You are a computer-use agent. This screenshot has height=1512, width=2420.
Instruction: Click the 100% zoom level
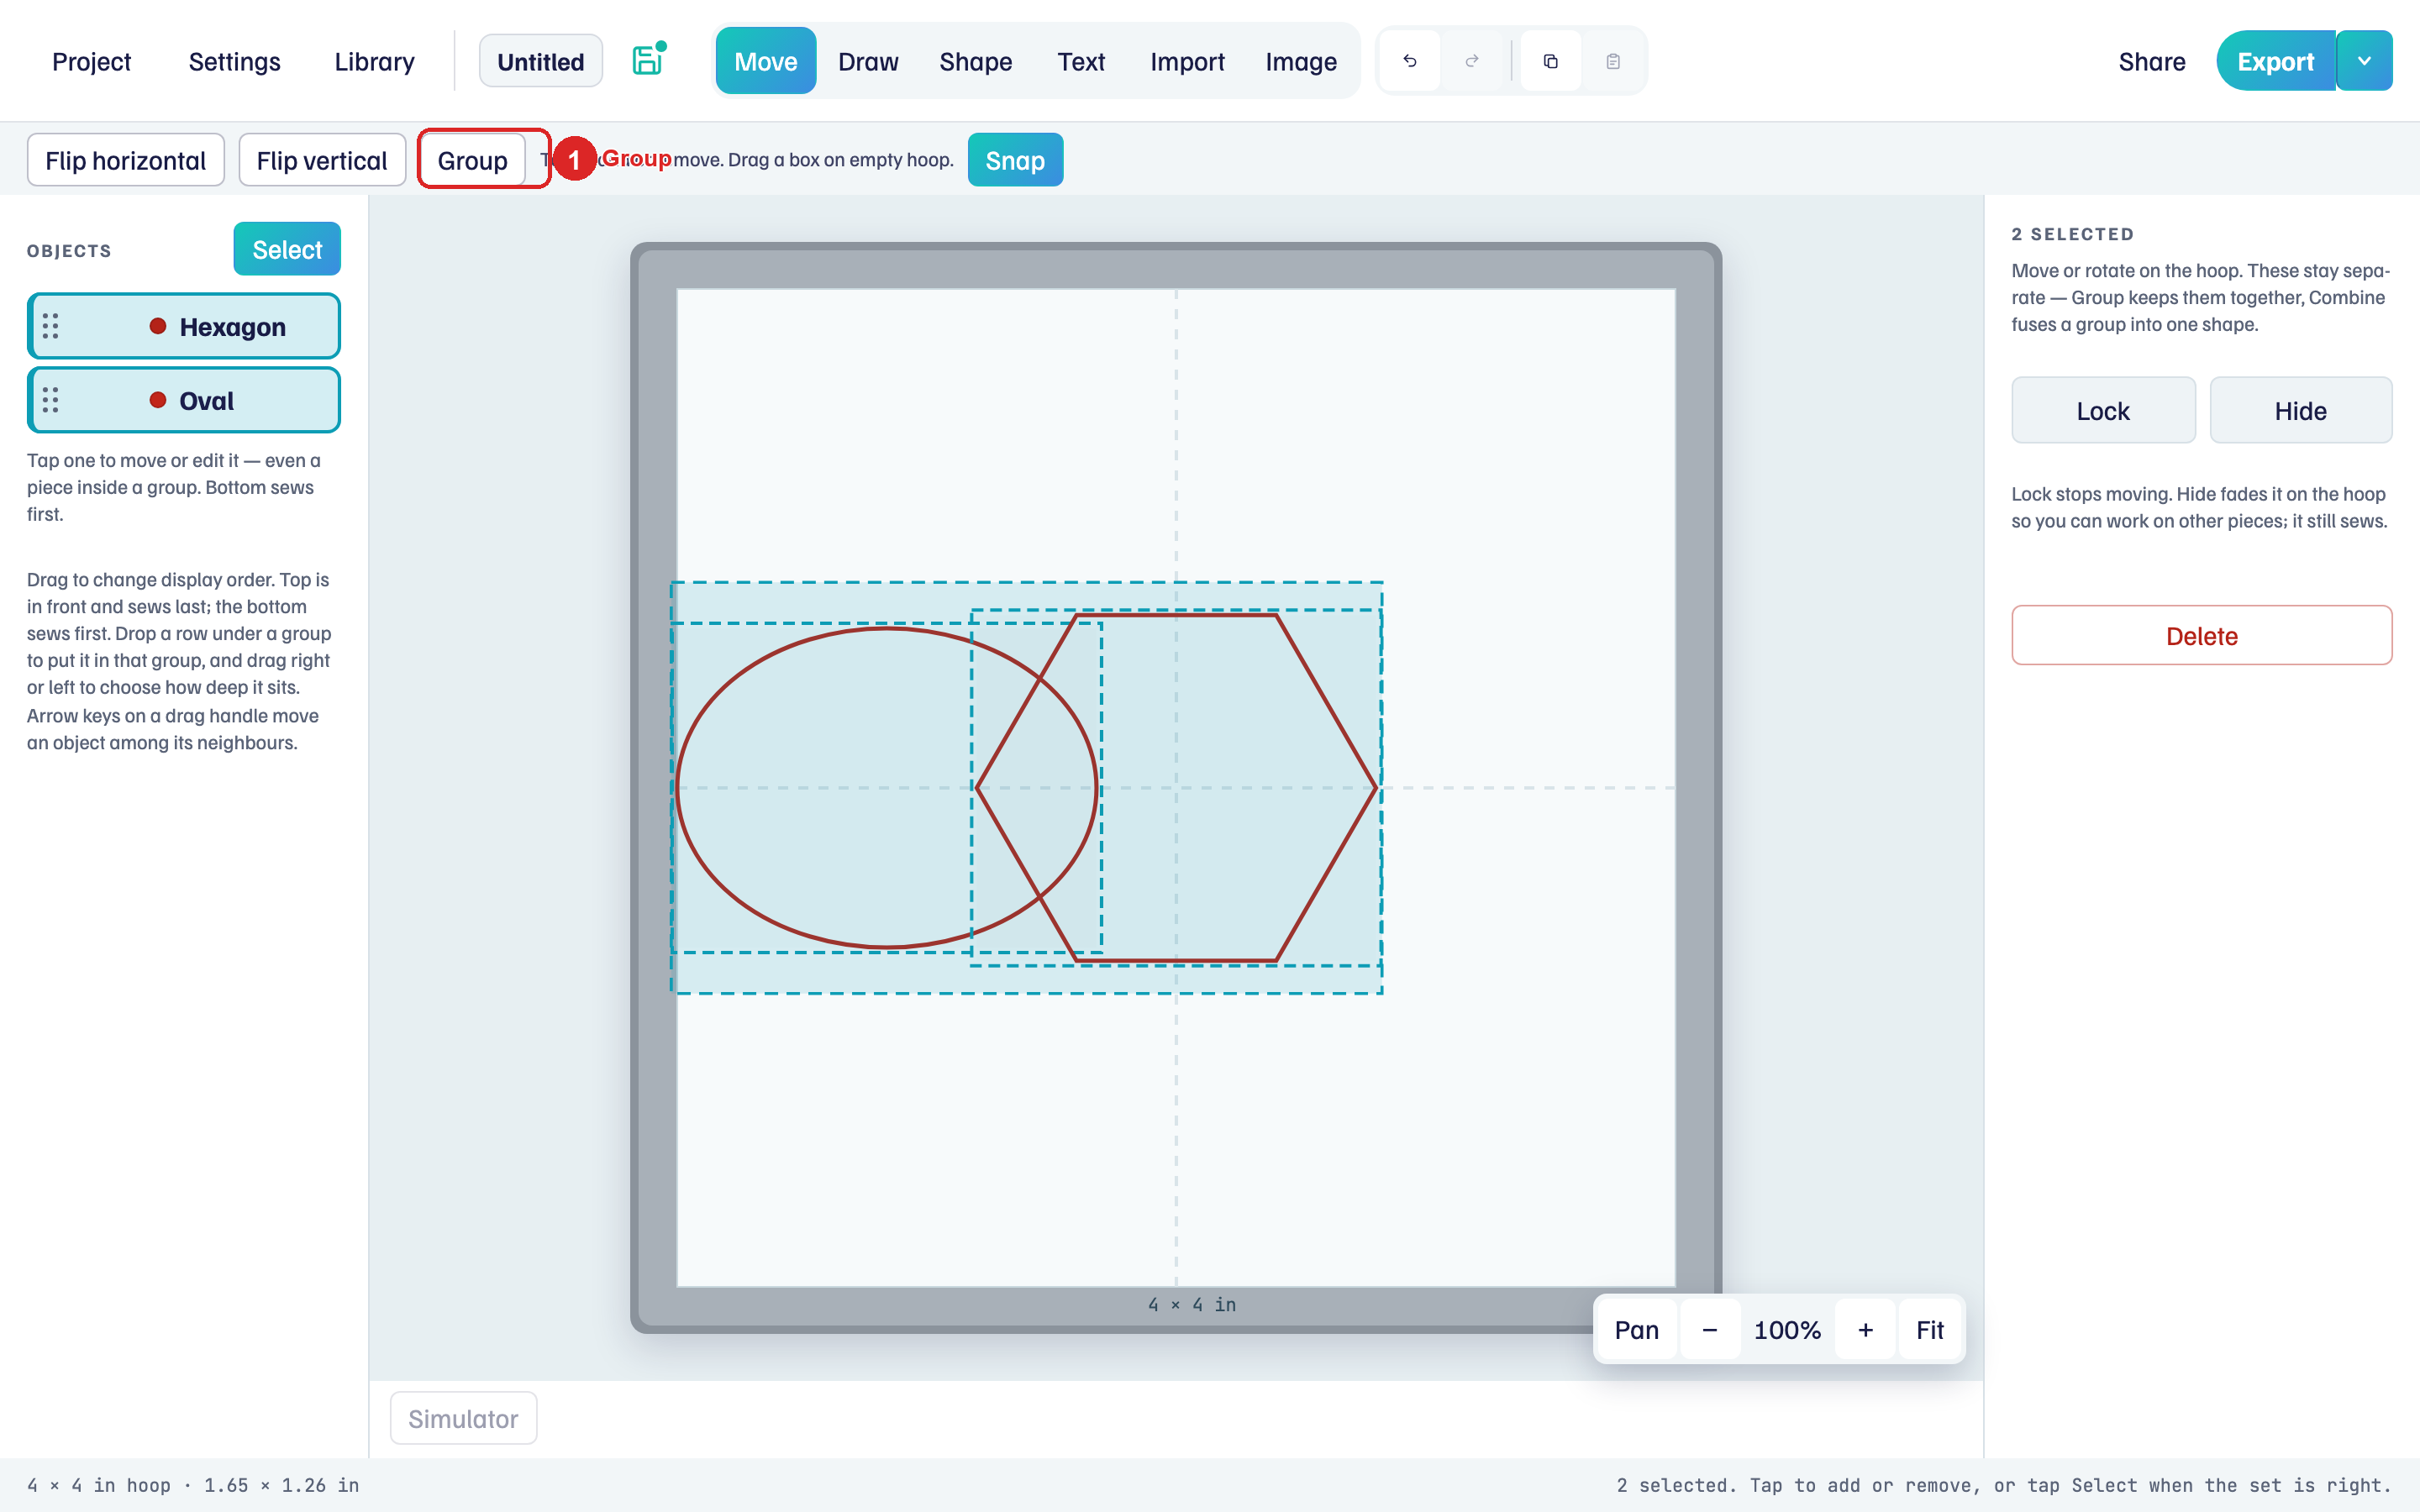[1787, 1329]
